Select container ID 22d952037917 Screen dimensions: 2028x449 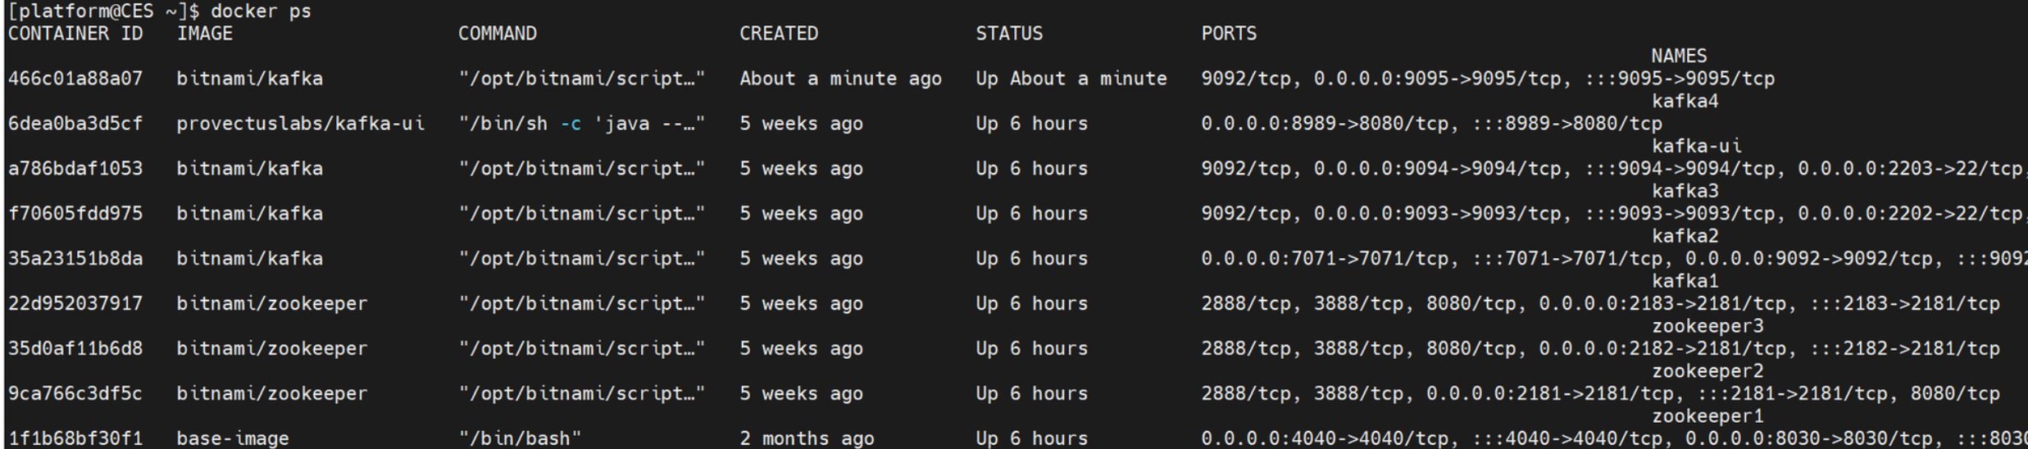point(75,304)
